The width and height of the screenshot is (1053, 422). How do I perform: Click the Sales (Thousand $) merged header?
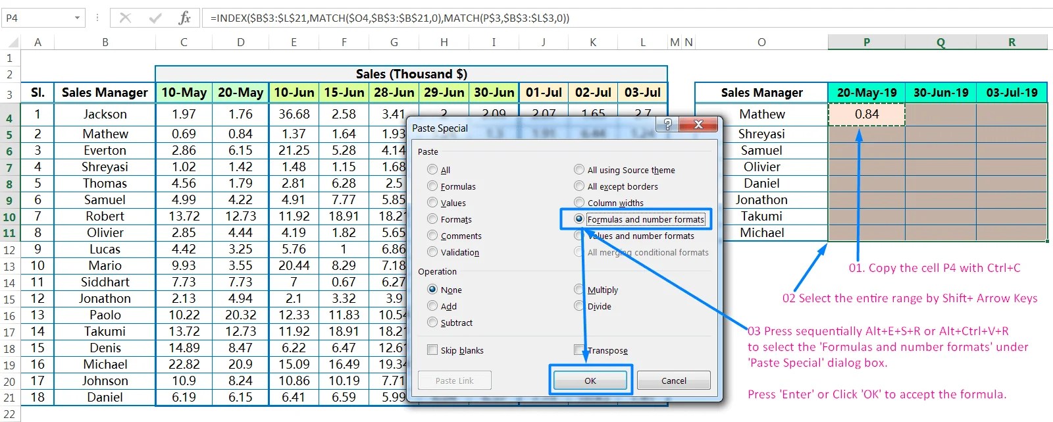point(411,74)
